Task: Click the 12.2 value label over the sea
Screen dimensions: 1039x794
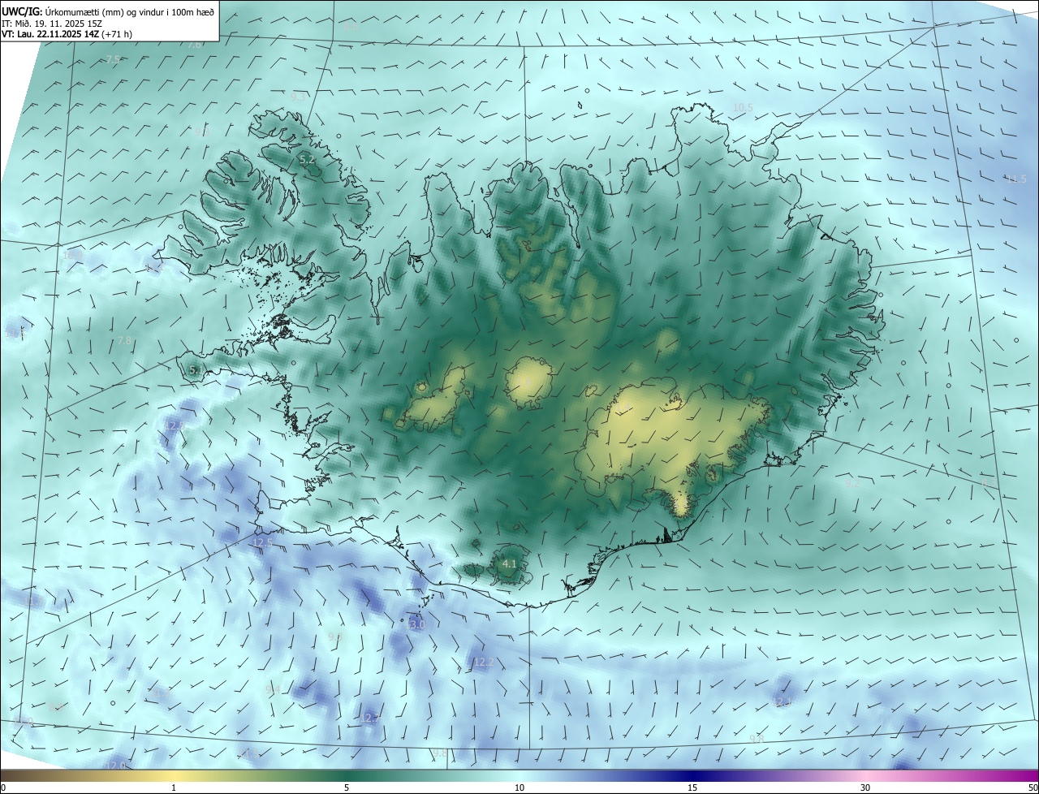Action: (484, 662)
